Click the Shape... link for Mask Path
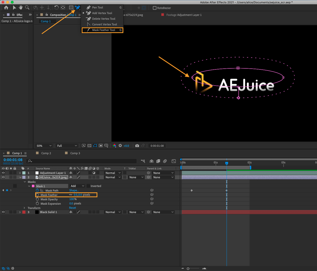The height and width of the screenshot is (271, 317). (x=74, y=191)
